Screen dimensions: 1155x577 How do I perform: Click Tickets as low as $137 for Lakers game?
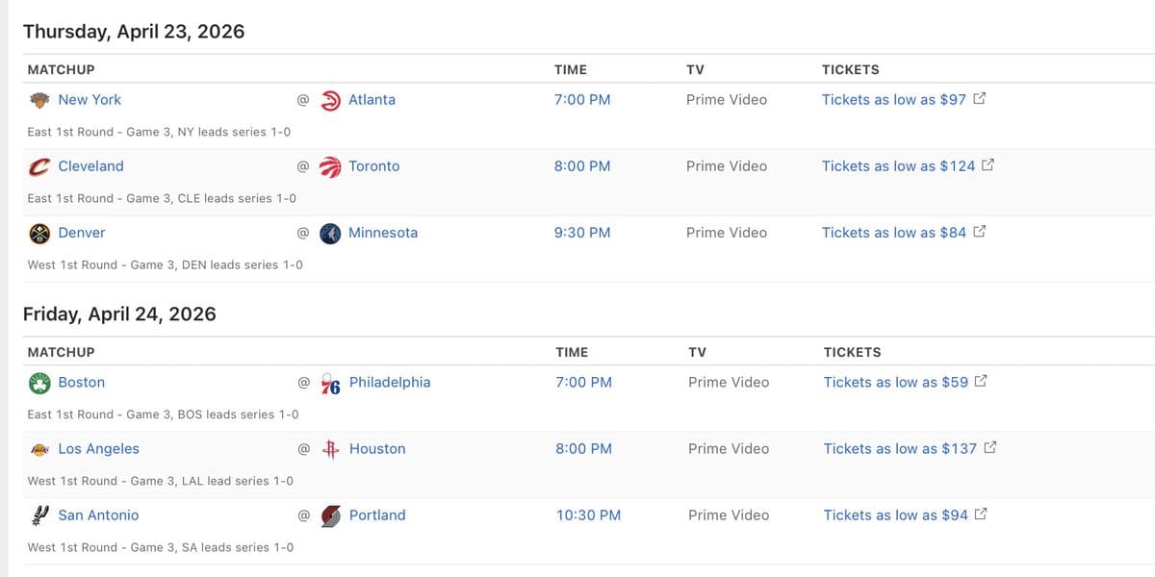click(x=899, y=448)
